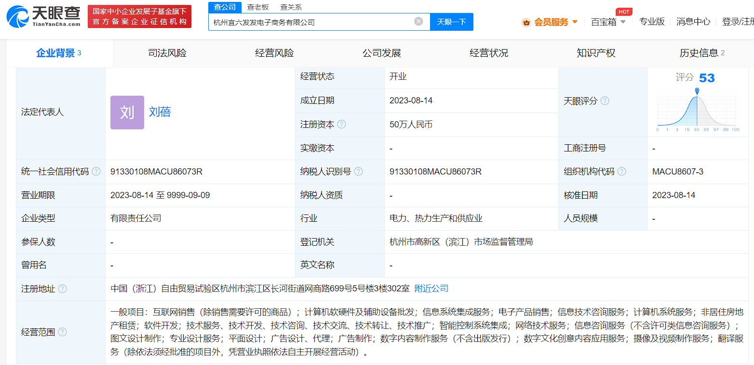Click help icon next to 经营范围
This screenshot has width=754, height=365.
62,332
